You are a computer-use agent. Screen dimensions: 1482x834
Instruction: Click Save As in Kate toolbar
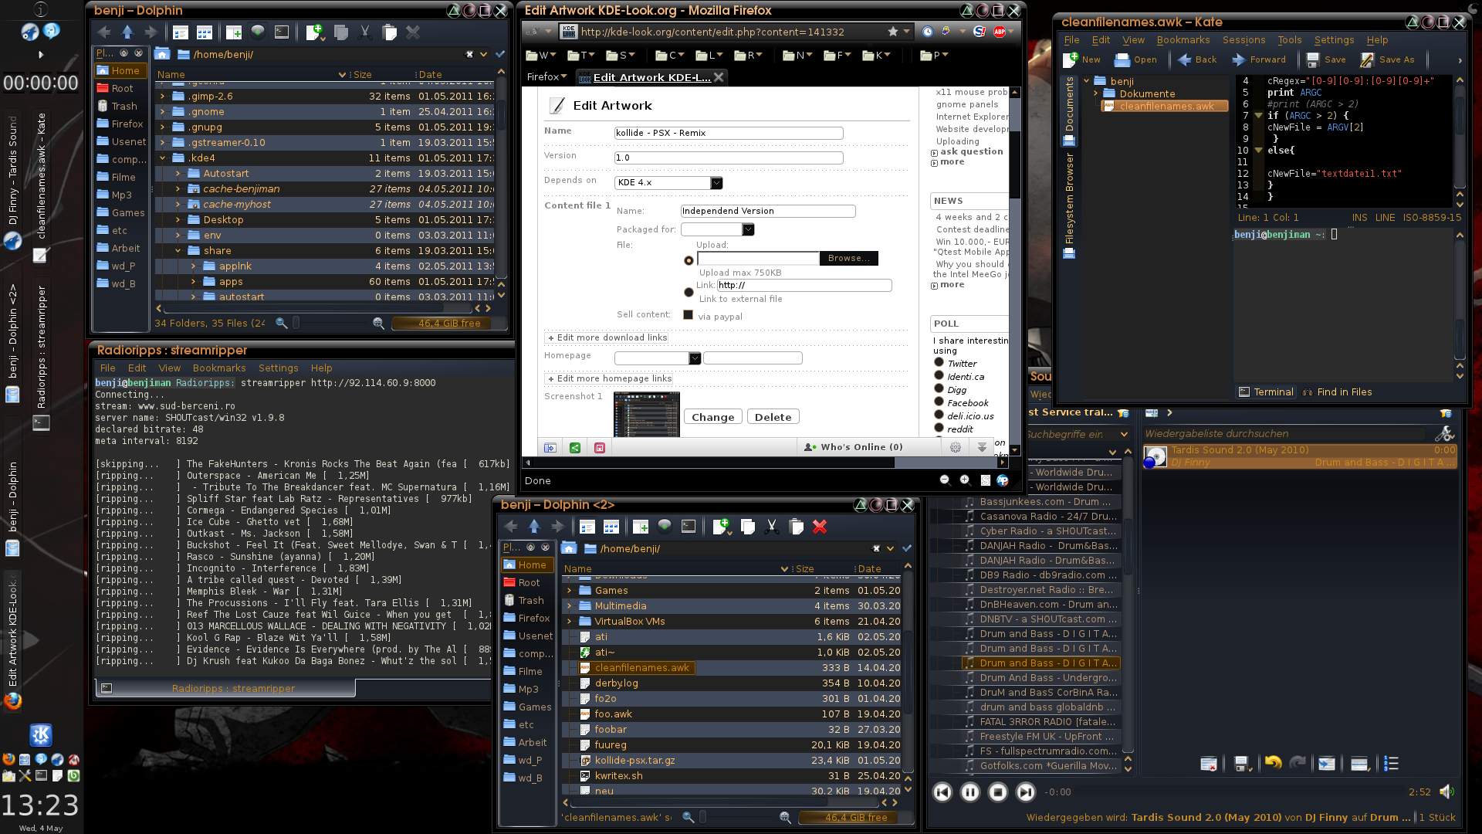click(1388, 59)
